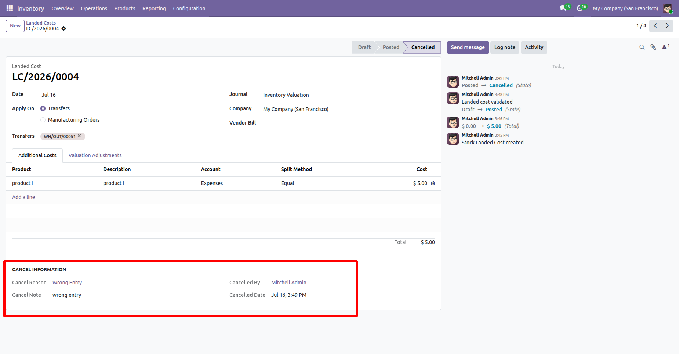Open the Overview menu
This screenshot has width=679, height=354.
pyautogui.click(x=62, y=8)
